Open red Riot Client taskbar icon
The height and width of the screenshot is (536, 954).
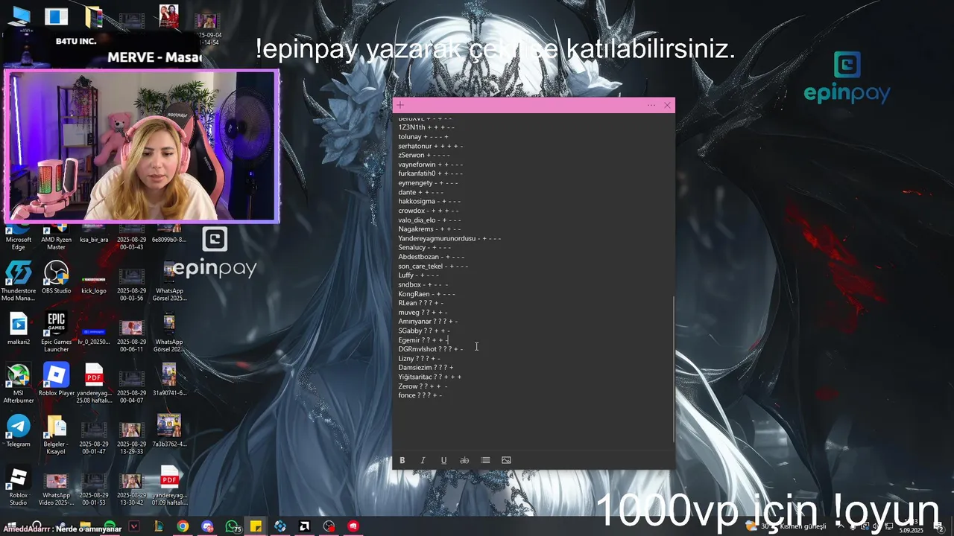coord(353,526)
